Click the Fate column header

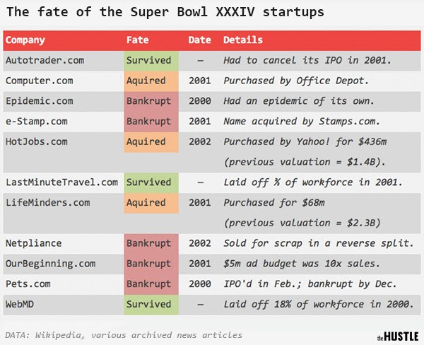tap(137, 40)
